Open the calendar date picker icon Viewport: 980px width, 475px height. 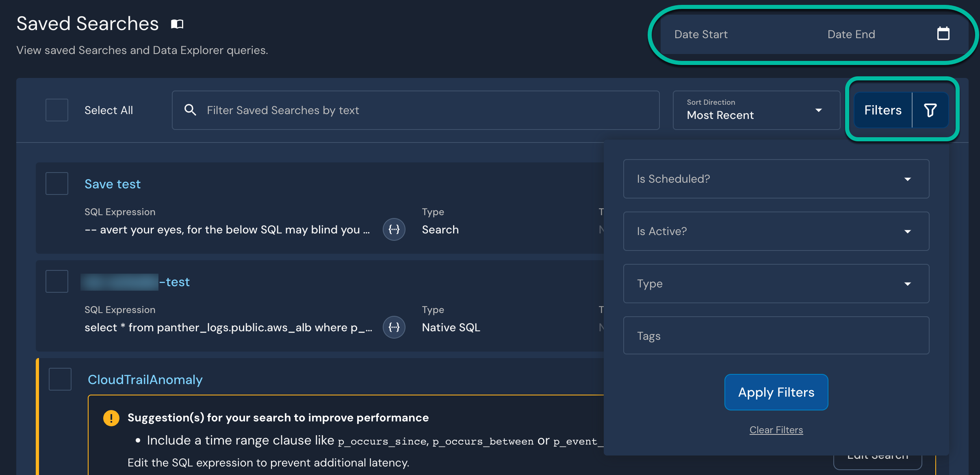pos(943,34)
